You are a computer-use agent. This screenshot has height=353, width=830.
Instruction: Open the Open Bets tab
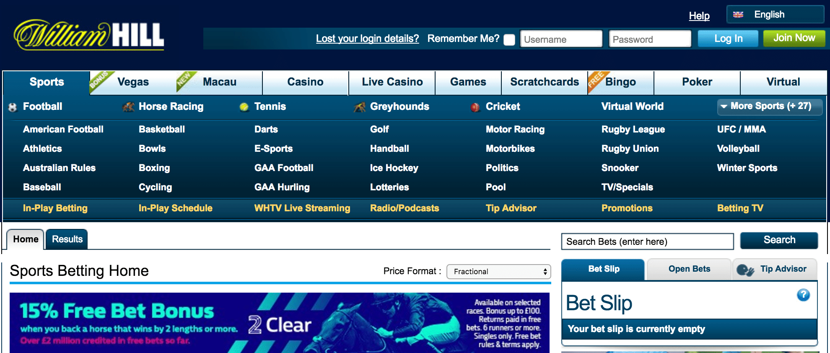(689, 269)
